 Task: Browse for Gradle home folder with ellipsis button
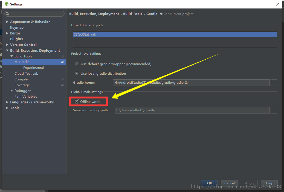[x=274, y=83]
